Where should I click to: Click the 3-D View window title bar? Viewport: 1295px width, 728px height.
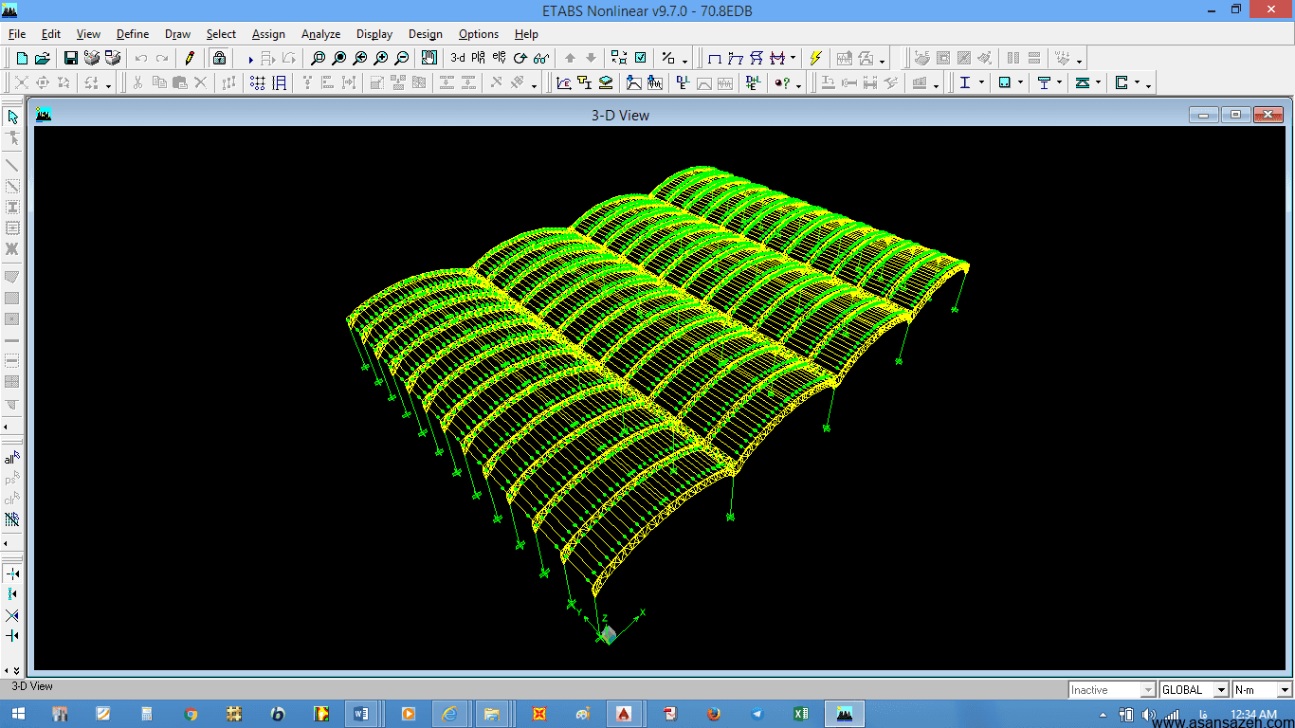point(620,115)
